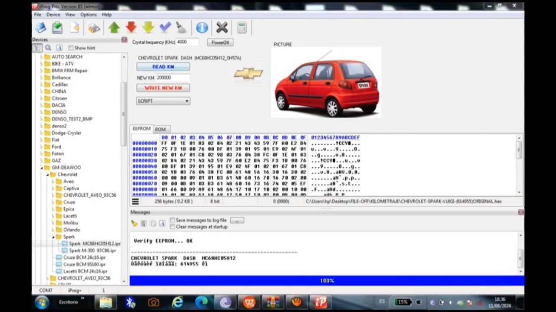Check Save messages to log file
Screen dimensions: 556x312
(x=172, y=220)
